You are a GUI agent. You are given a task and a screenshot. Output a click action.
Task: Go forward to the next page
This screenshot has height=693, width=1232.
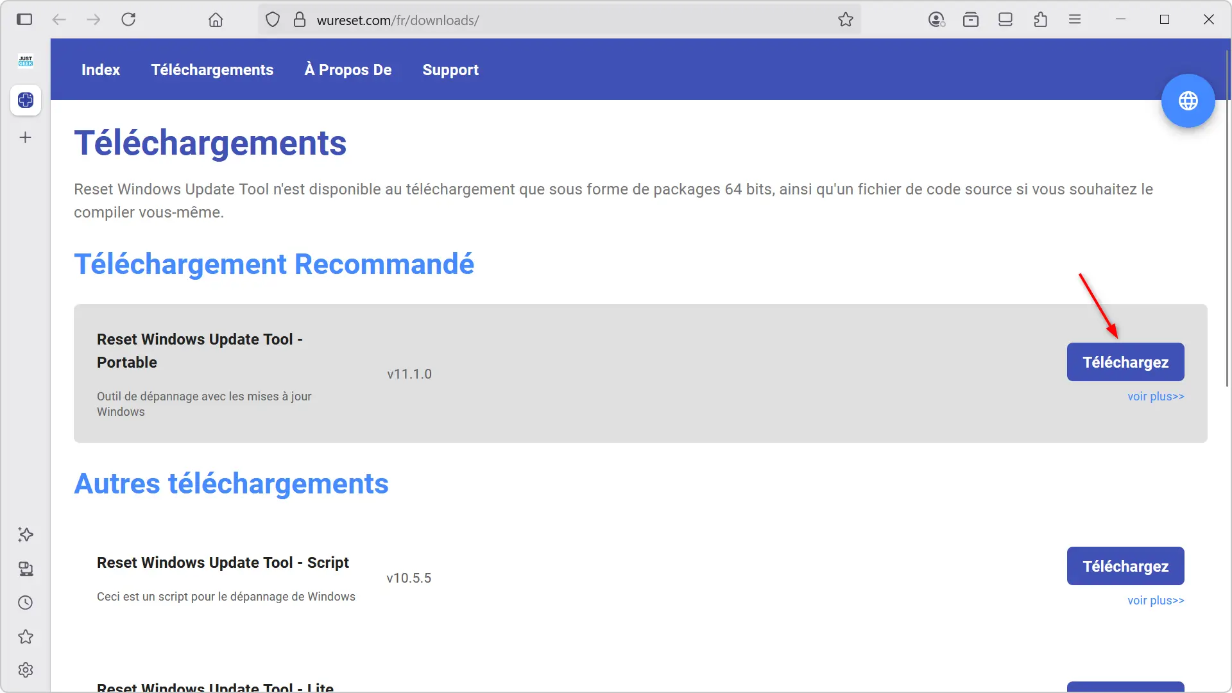coord(94,19)
